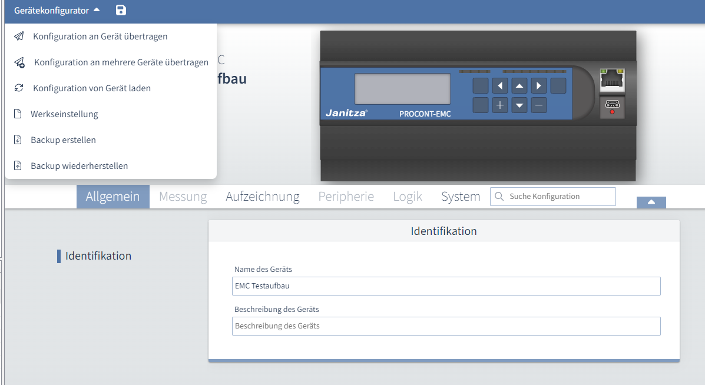Click the magnifier icon in Suche Konfiguration

pos(499,196)
